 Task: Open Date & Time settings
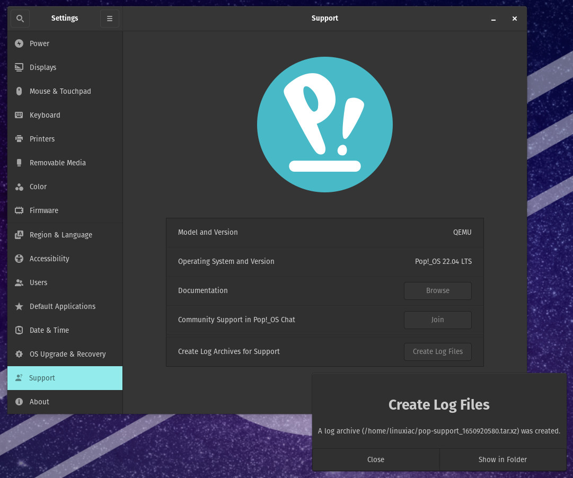coord(65,330)
